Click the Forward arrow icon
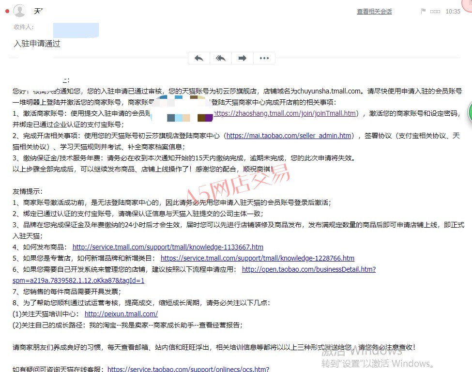 pyautogui.click(x=243, y=58)
